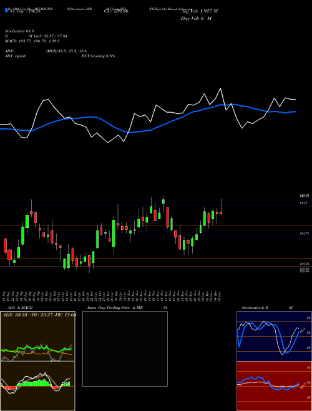Click the 141.2 price axis label
This screenshot has width=312, height=411.
click(x=305, y=203)
